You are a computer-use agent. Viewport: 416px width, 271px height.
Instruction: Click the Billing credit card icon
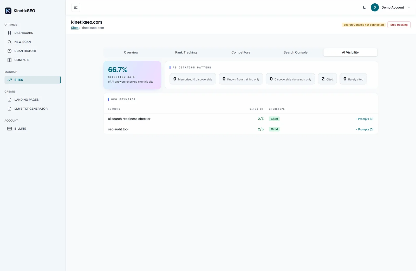pyautogui.click(x=10, y=129)
